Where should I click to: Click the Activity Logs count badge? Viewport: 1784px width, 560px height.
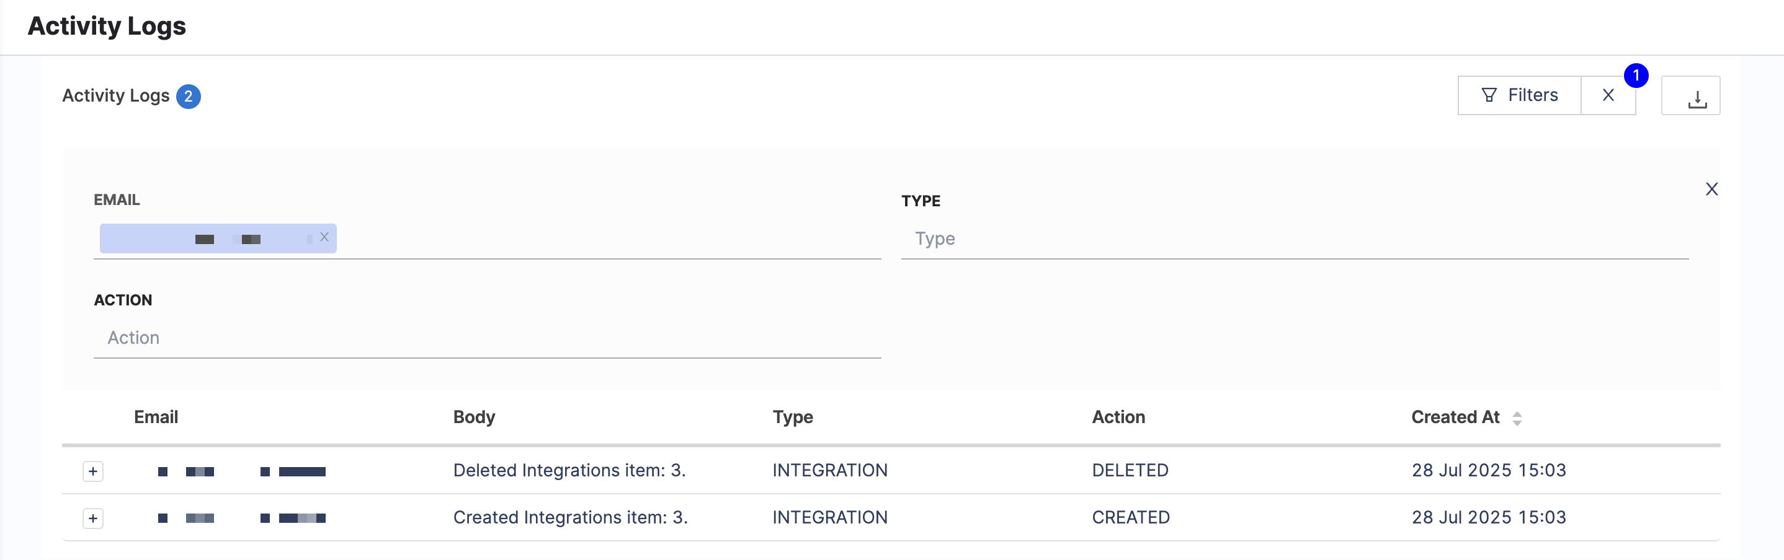click(x=189, y=96)
